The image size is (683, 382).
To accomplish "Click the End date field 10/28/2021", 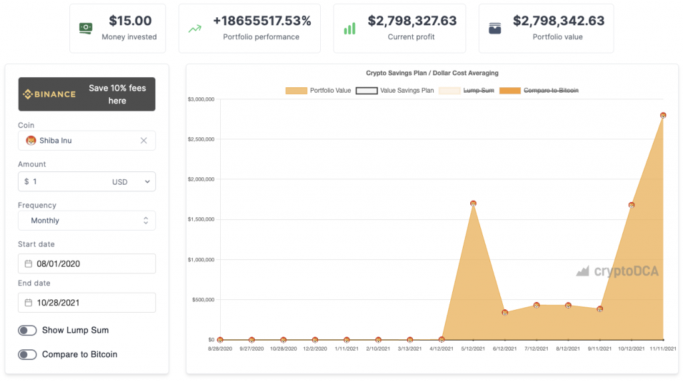I will pyautogui.click(x=87, y=303).
